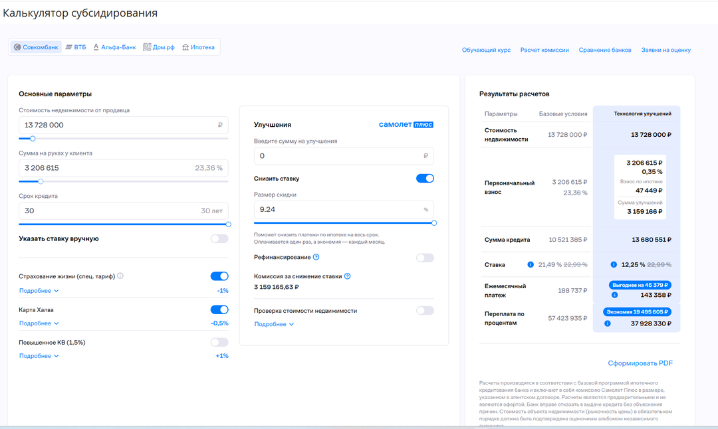Open help icon for Комиссия за снижение ставки

click(347, 276)
